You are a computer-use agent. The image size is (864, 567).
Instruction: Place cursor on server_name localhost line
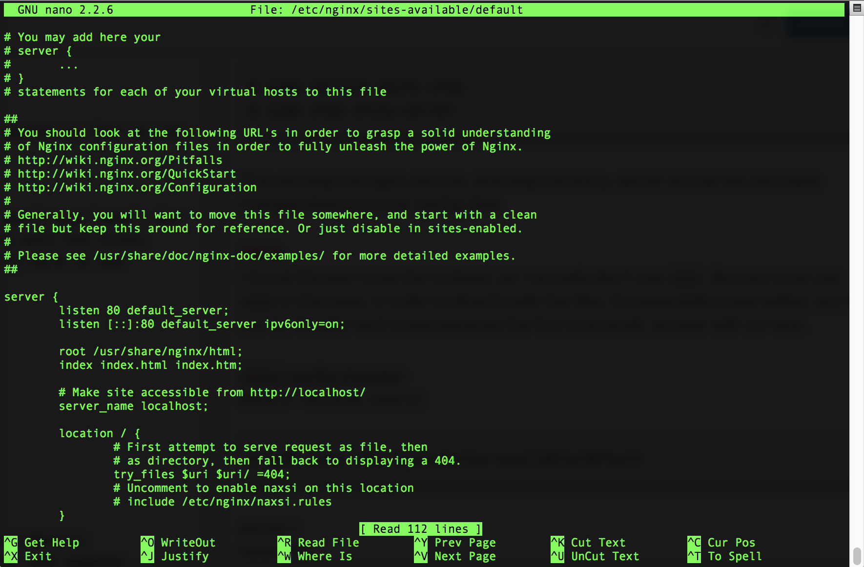pos(133,406)
